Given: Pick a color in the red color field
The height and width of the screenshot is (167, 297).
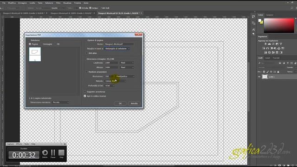Looking at the screenshot, I should pos(279,26).
